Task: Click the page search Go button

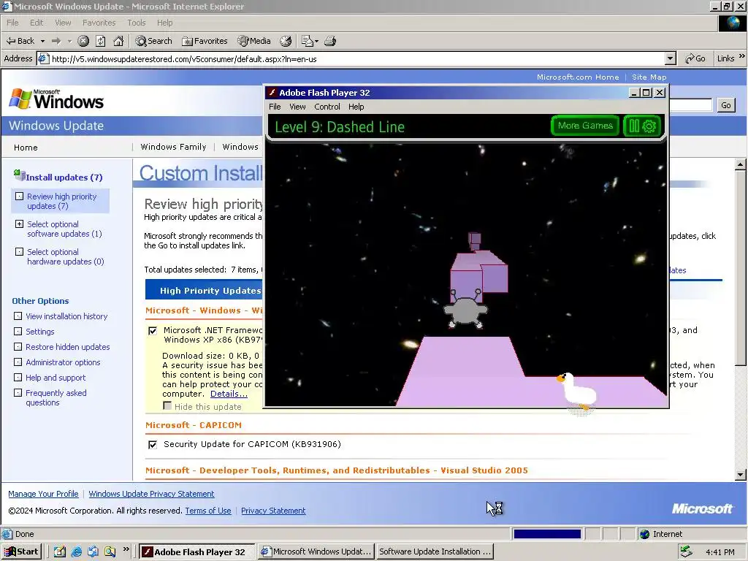Action: click(x=725, y=105)
